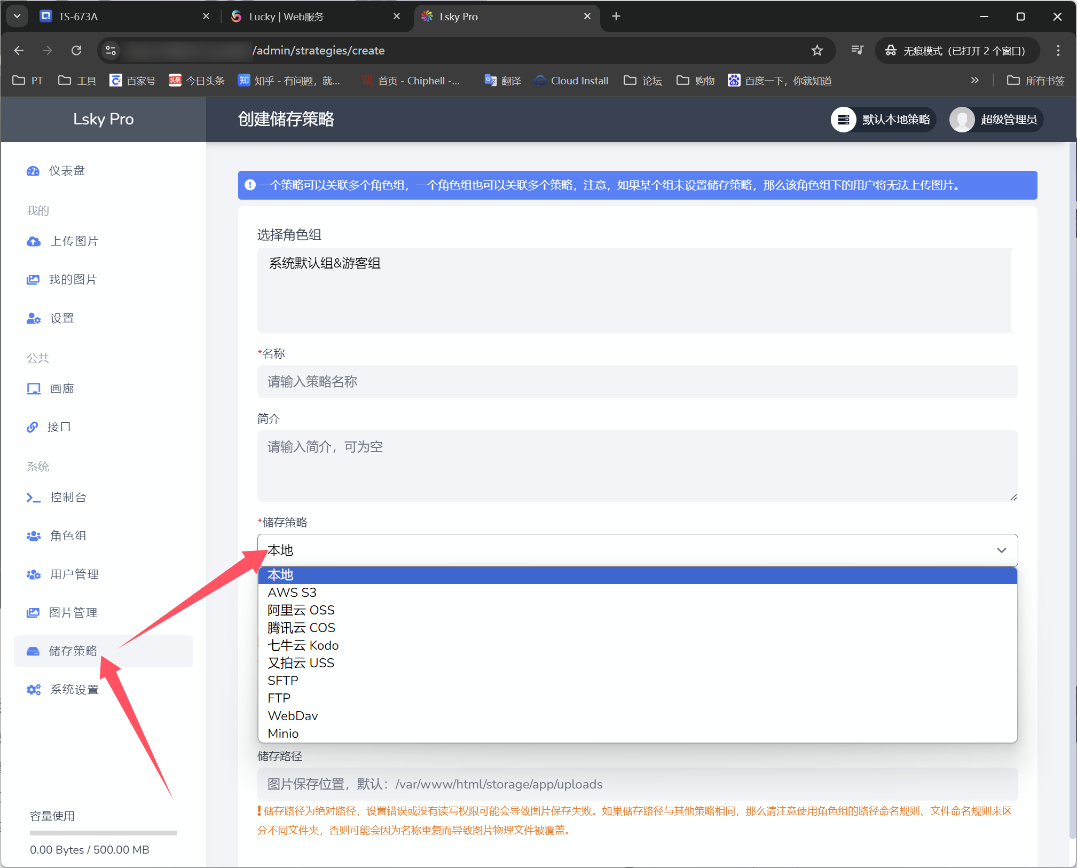1077x868 pixels.
Task: Open the Cloud Install bookmark
Action: pos(572,81)
